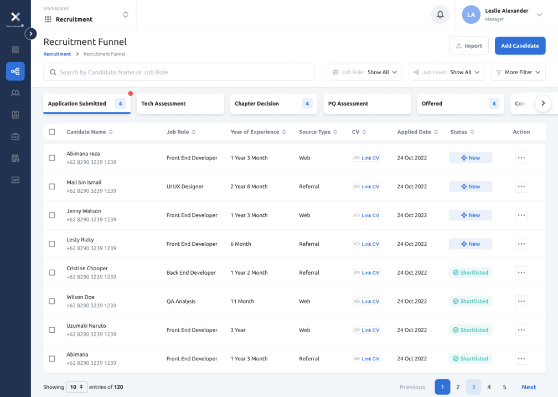
Task: Go to page 4 in pagination
Action: (x=489, y=387)
